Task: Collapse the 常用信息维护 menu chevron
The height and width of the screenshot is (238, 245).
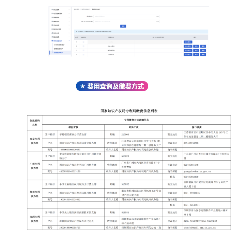Action: click(69, 41)
